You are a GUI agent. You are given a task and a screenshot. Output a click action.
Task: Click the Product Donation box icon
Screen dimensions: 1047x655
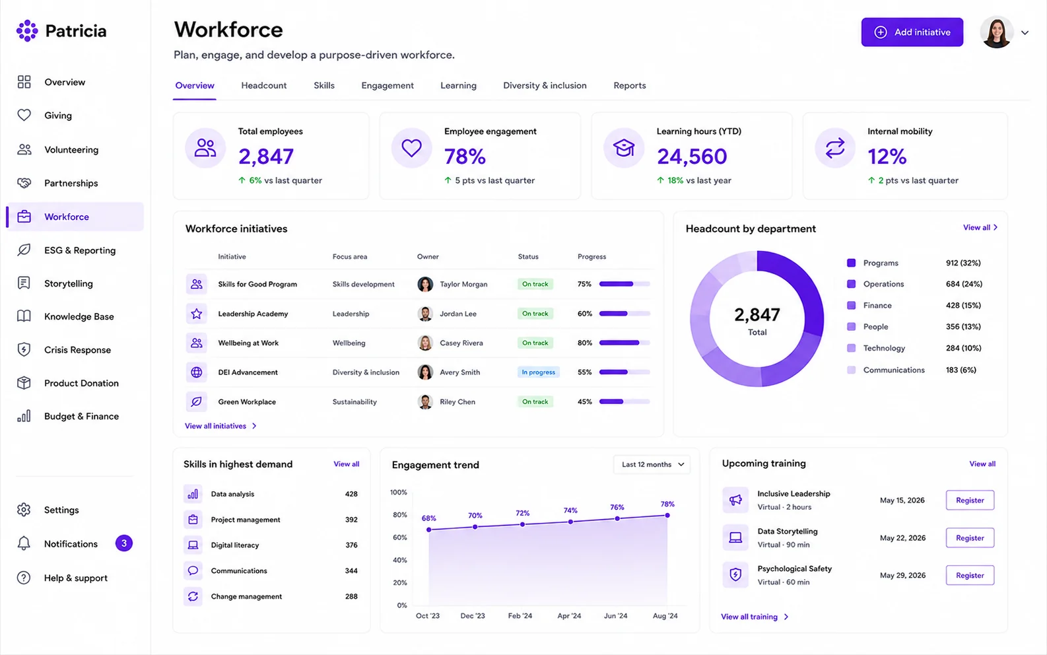coord(24,383)
